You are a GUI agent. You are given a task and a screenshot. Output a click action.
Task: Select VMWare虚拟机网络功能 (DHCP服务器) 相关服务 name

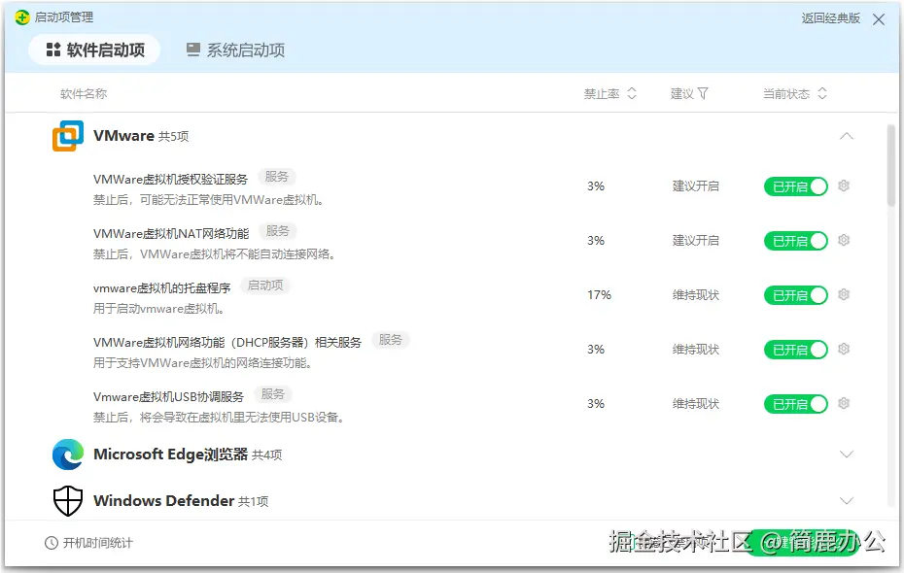[x=227, y=343]
